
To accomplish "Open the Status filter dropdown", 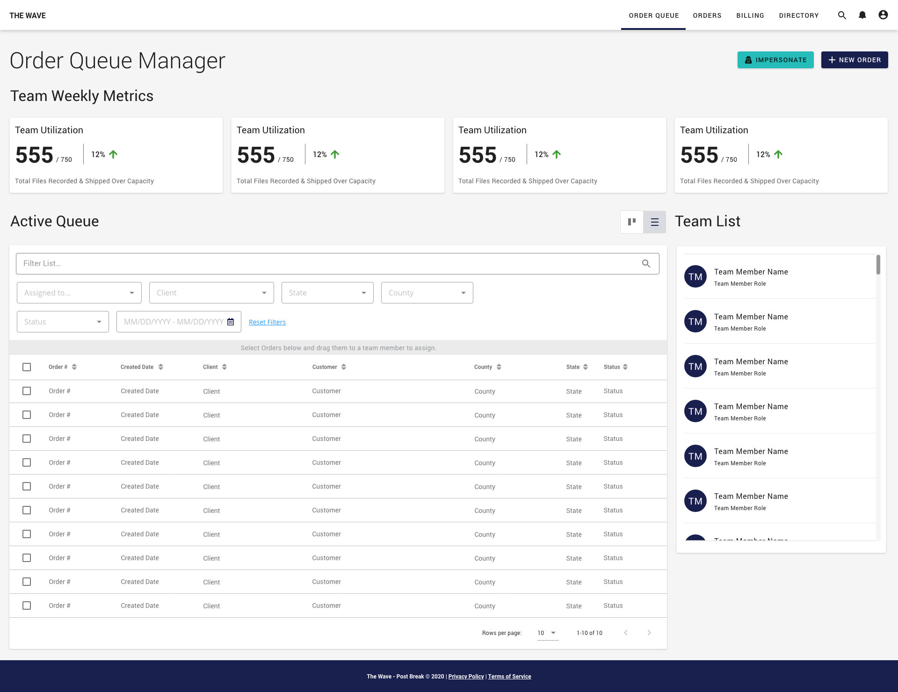I will pos(63,322).
